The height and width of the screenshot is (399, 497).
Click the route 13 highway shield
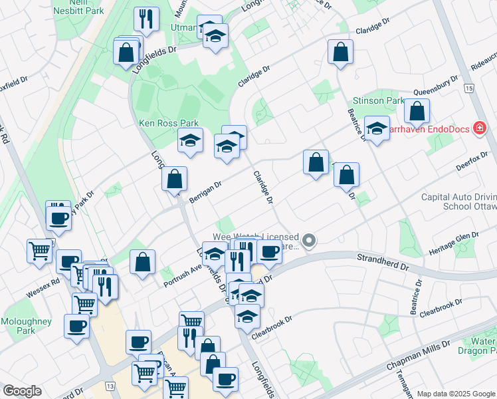pos(110,386)
